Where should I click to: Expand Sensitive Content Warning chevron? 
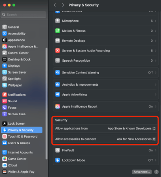155,73
